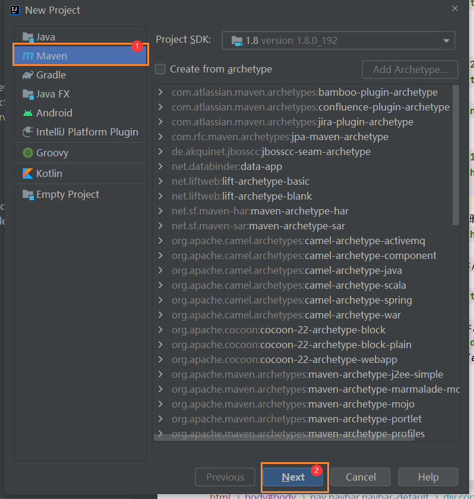The image size is (474, 499).
Task: Select jbosscc-seam-archetype row text
Action: (271, 152)
